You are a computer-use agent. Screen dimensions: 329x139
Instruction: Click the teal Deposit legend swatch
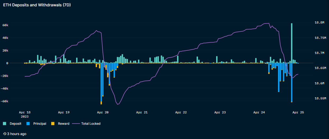coord(4,124)
